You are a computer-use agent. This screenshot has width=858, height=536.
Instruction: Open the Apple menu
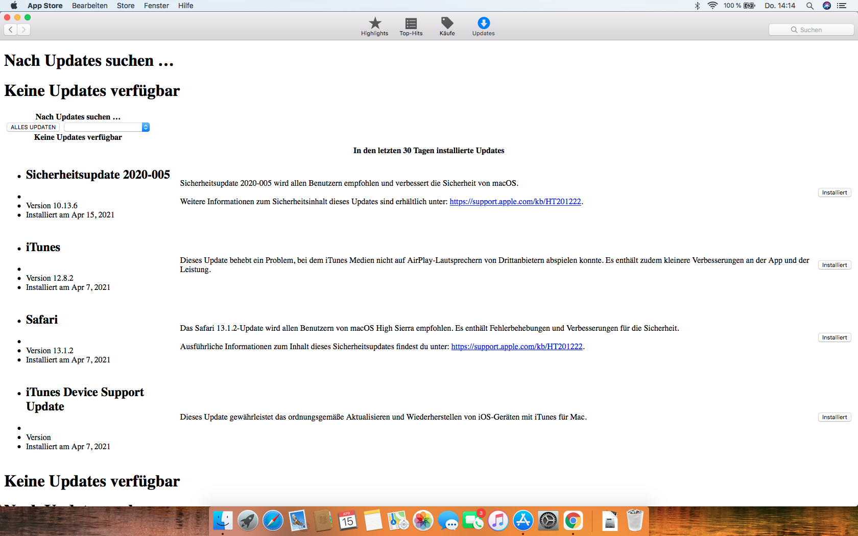click(x=14, y=6)
